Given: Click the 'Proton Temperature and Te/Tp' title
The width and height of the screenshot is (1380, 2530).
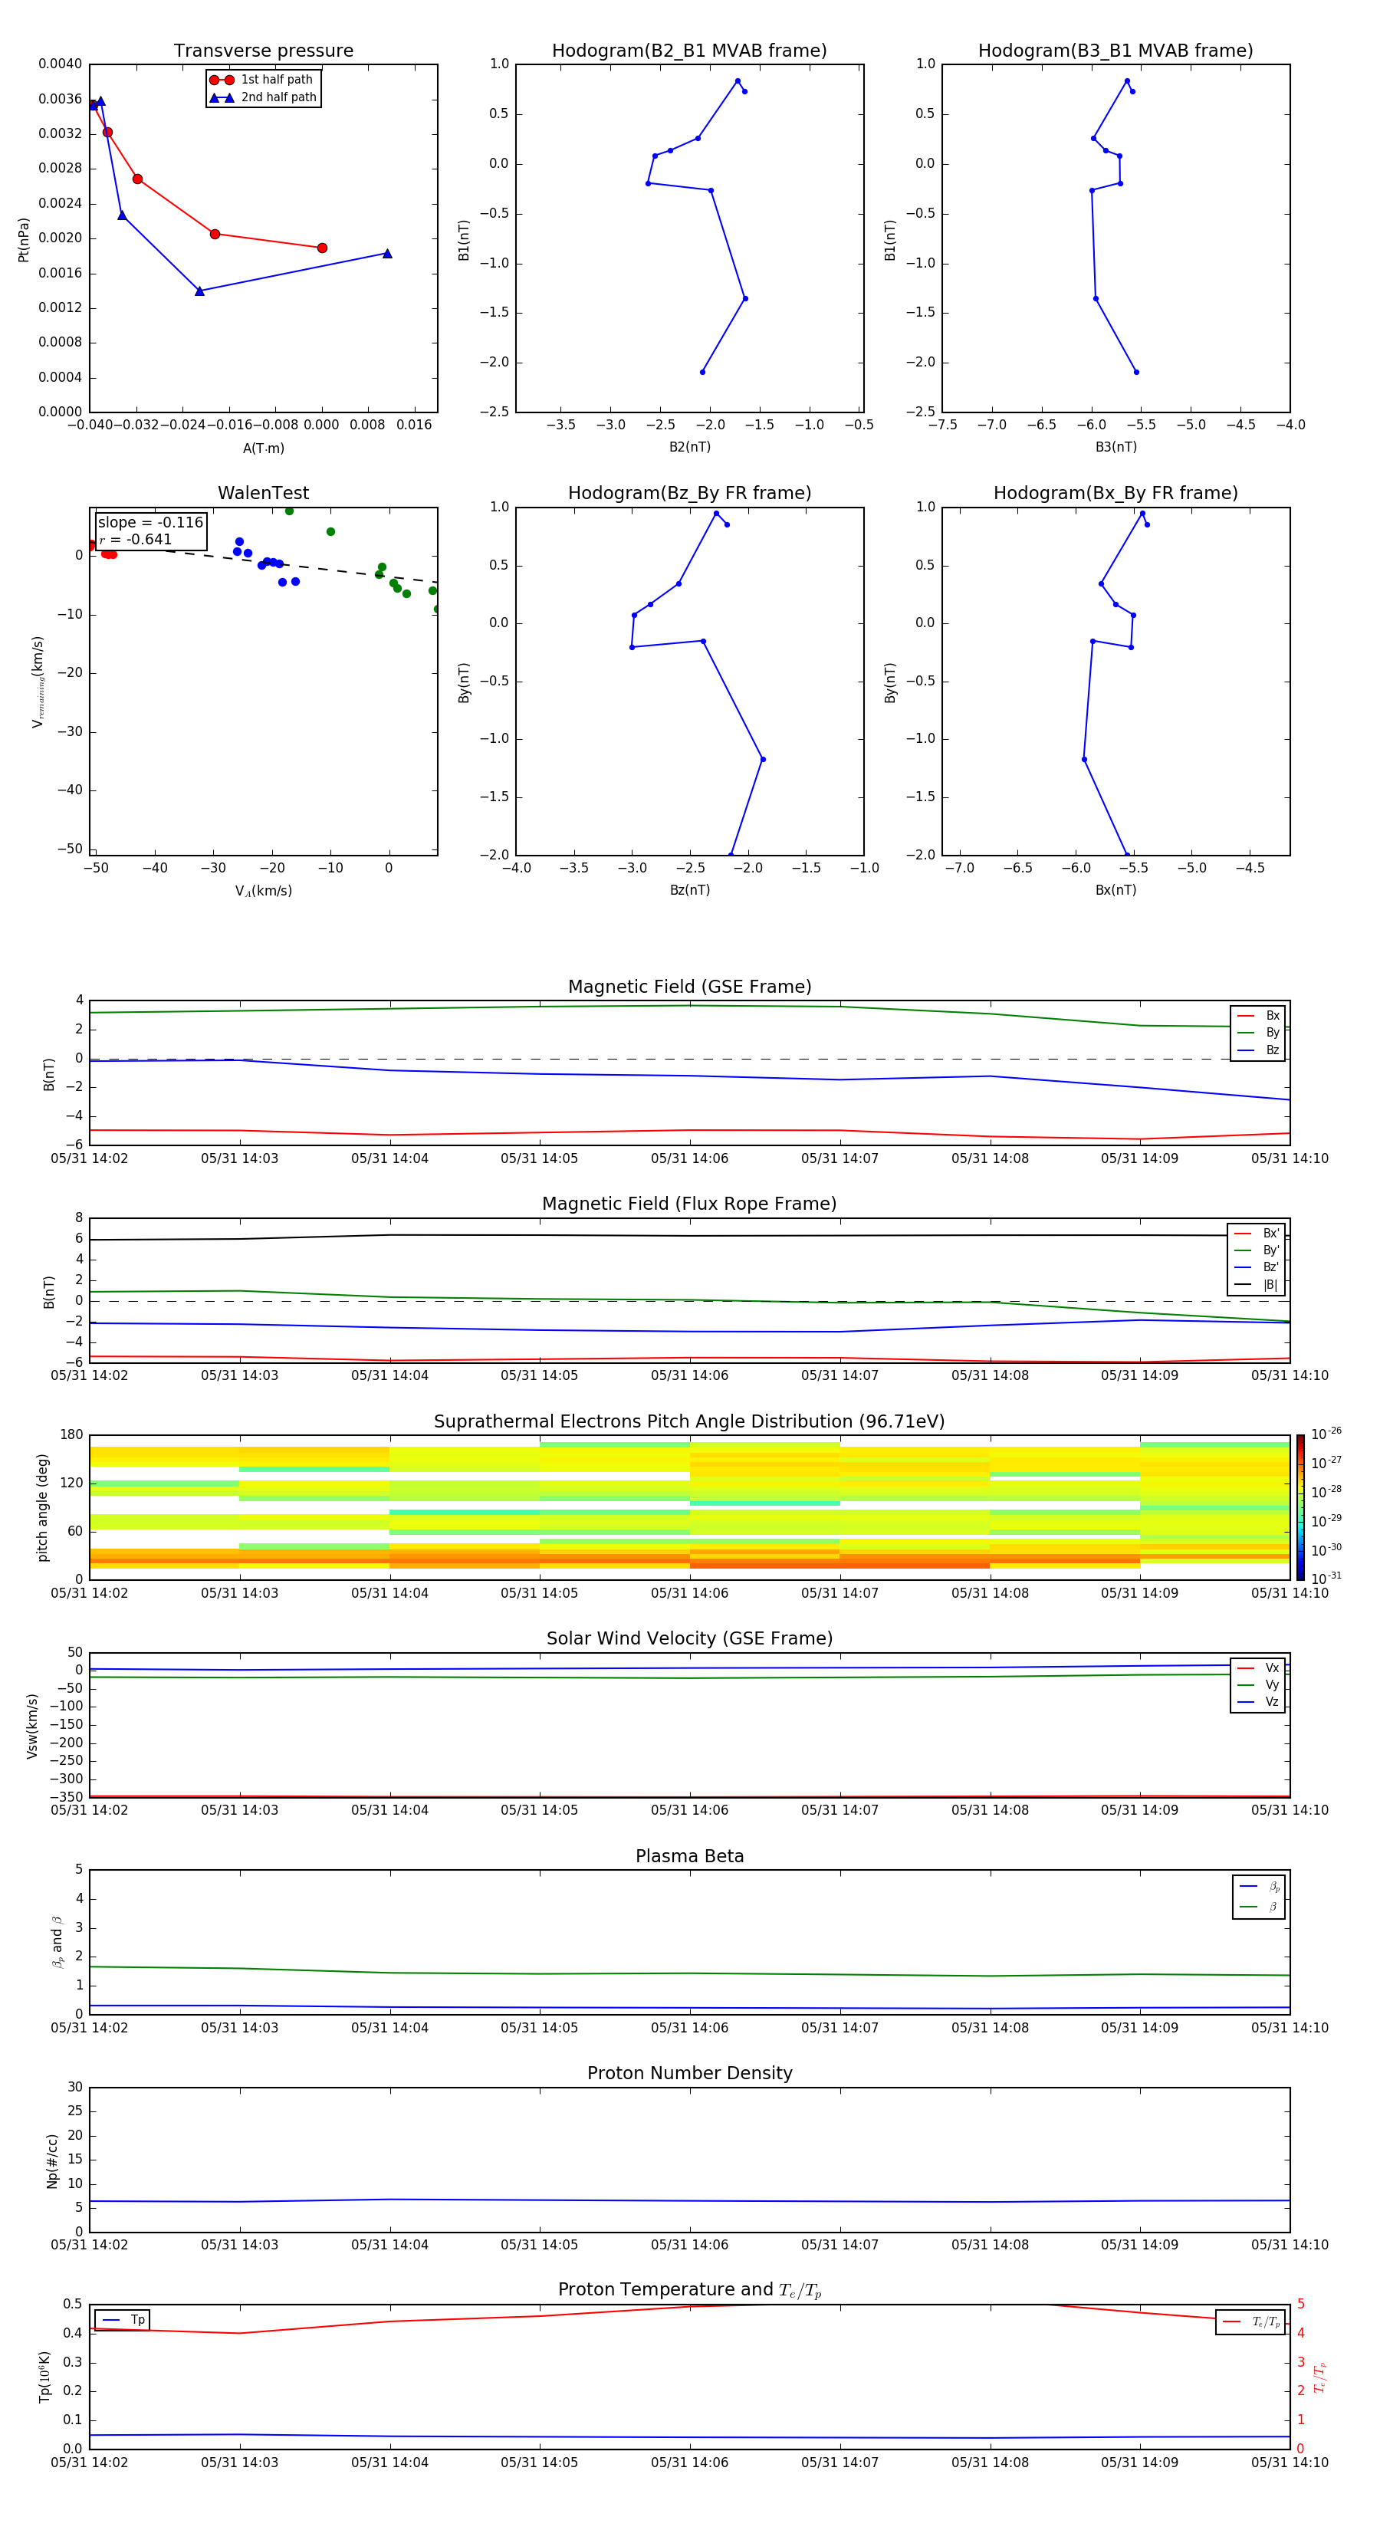Looking at the screenshot, I should (x=689, y=2290).
